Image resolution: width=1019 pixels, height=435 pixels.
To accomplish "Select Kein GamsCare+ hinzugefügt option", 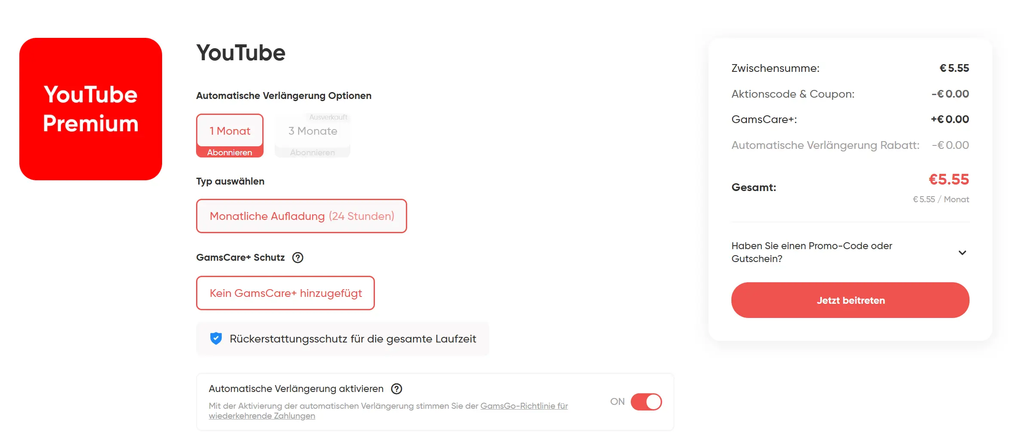I will point(285,293).
